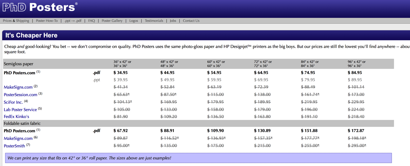This screenshot has height=166, width=410.
Task: Follow the MakeSigns.com link under Foldable satin fabric
Action: click(x=18, y=138)
